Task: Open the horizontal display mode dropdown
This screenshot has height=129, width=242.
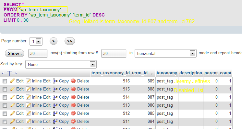Action: (165, 53)
